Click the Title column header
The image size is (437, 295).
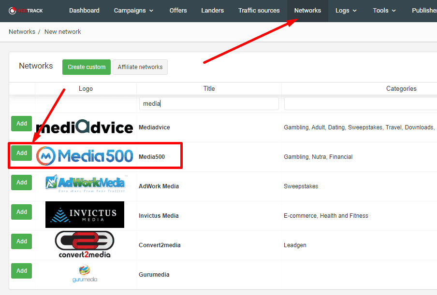pos(209,88)
